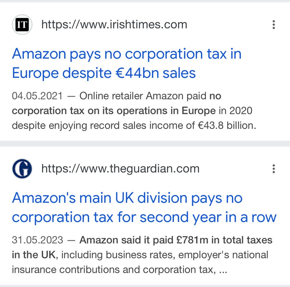Click 'including business rates, employer's national' snippet line
The height and width of the screenshot is (287, 290).
point(165,255)
